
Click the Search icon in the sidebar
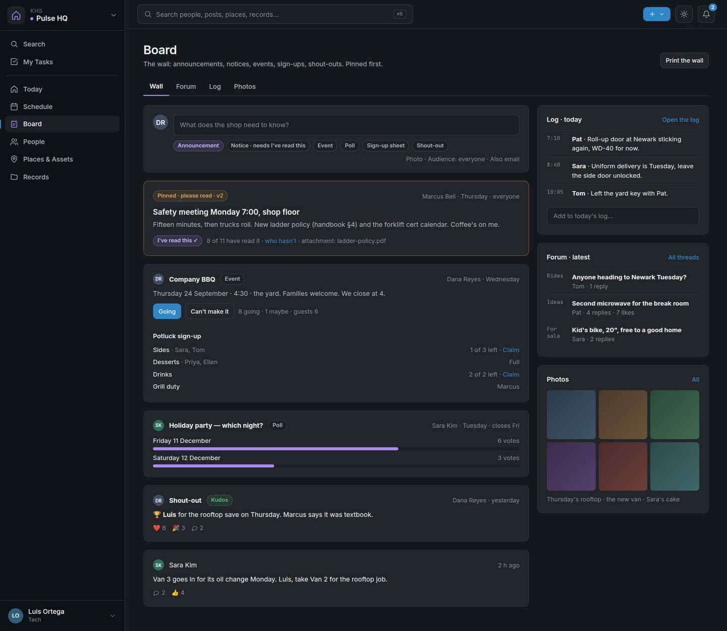tap(14, 44)
